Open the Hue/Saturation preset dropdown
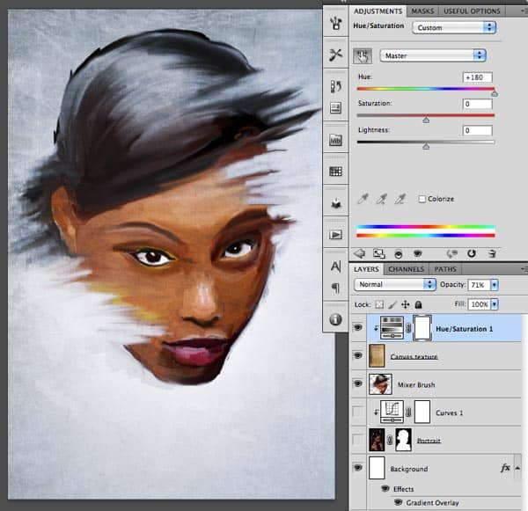This screenshot has width=528, height=511. tap(453, 27)
